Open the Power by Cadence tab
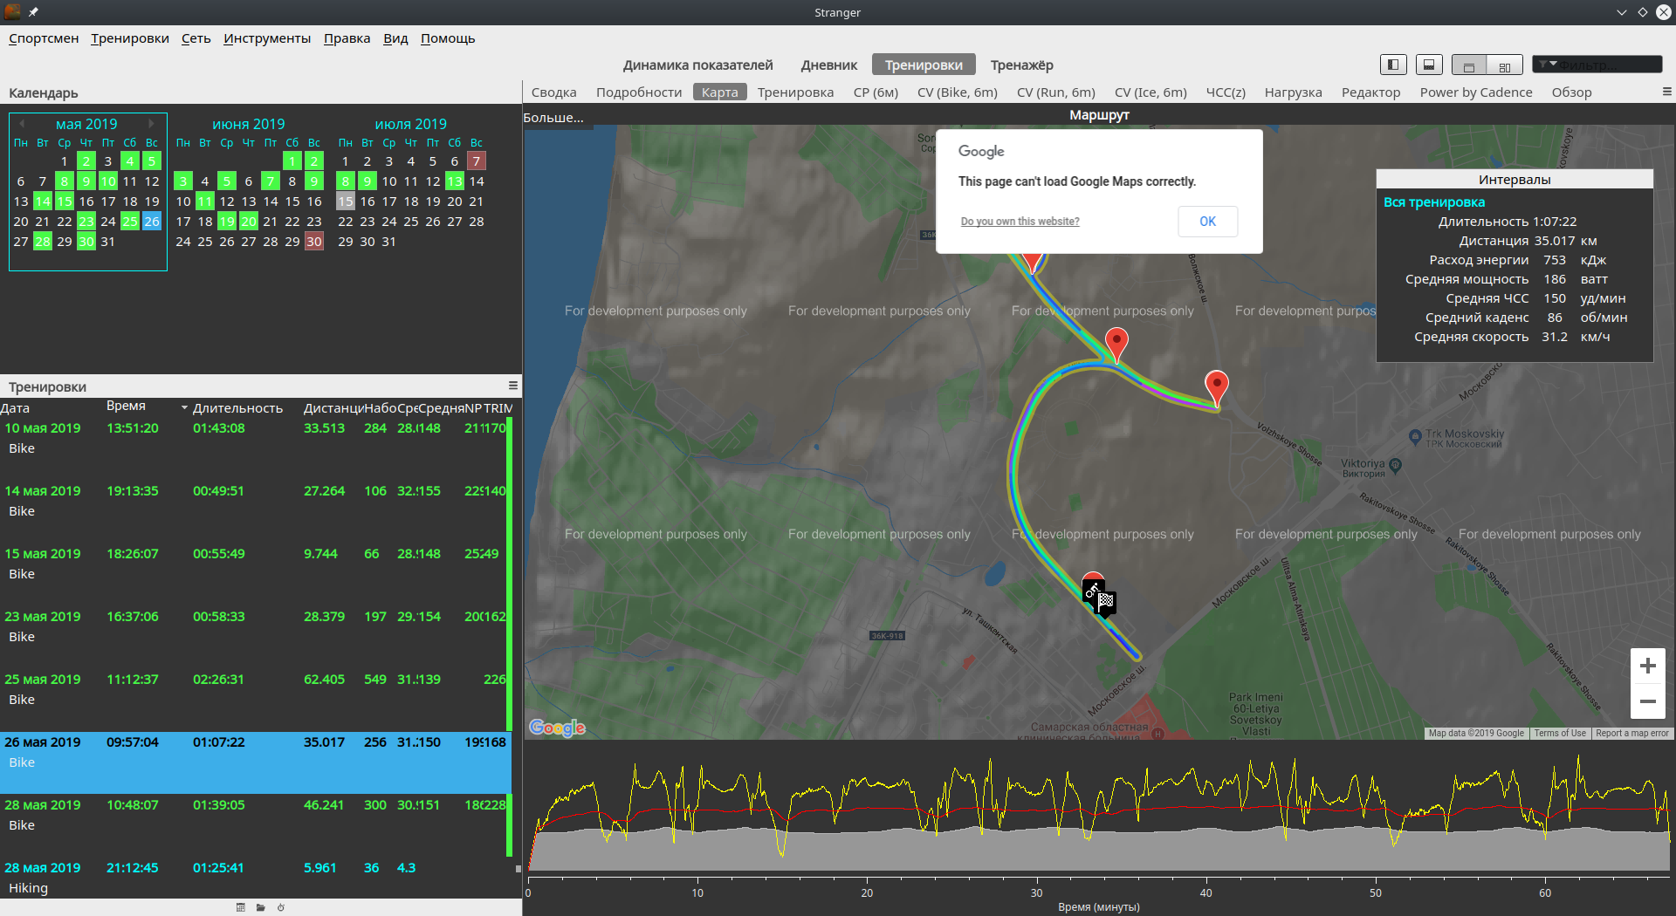The width and height of the screenshot is (1676, 916). (x=1476, y=92)
